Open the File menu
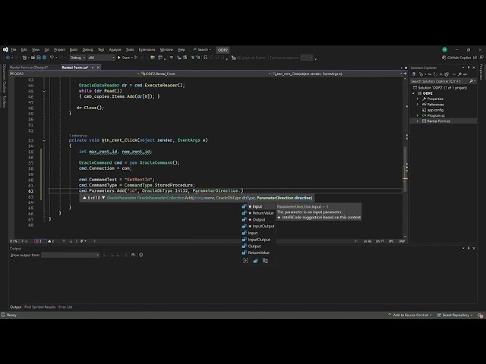Viewport: 486px width, 364px height. (x=14, y=49)
